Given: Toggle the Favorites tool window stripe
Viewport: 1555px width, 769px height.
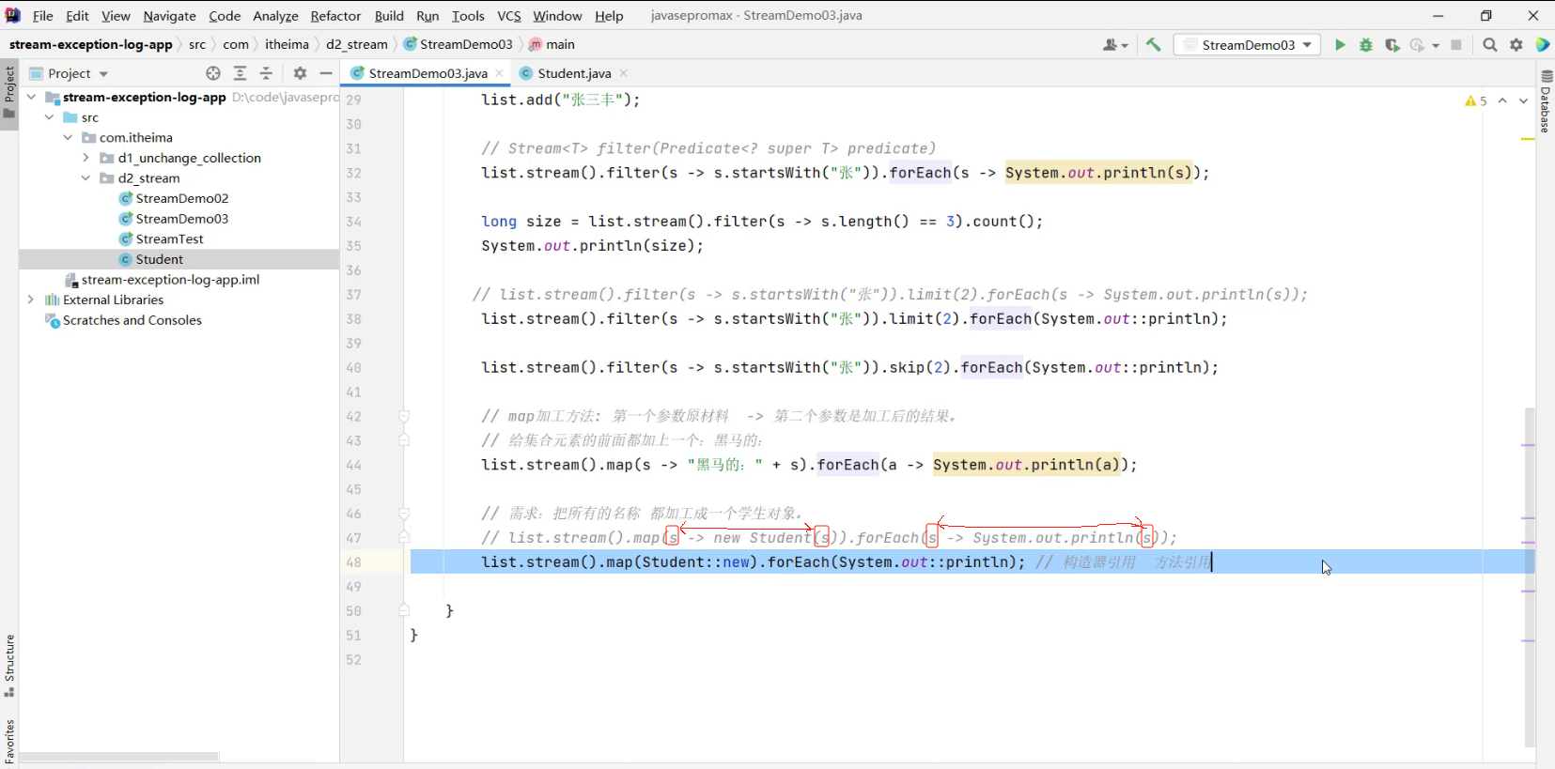Looking at the screenshot, I should point(9,742).
